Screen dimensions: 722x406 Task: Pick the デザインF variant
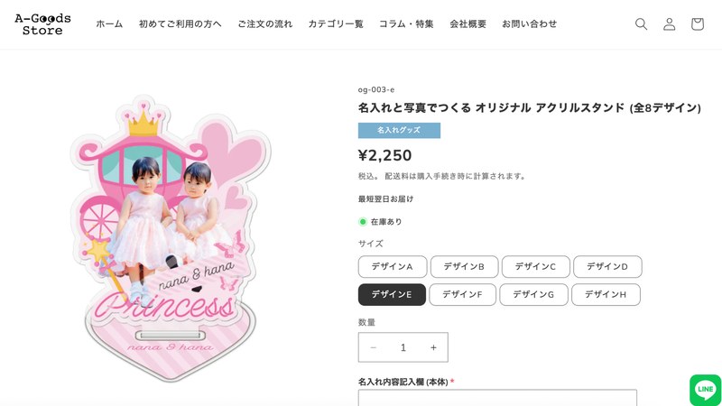point(462,295)
